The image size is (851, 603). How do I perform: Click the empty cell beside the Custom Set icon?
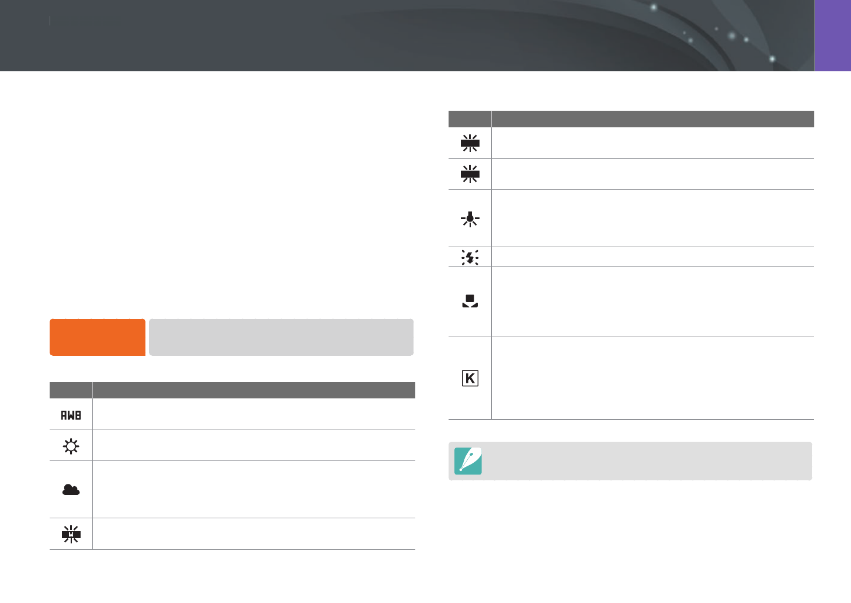[x=653, y=302]
